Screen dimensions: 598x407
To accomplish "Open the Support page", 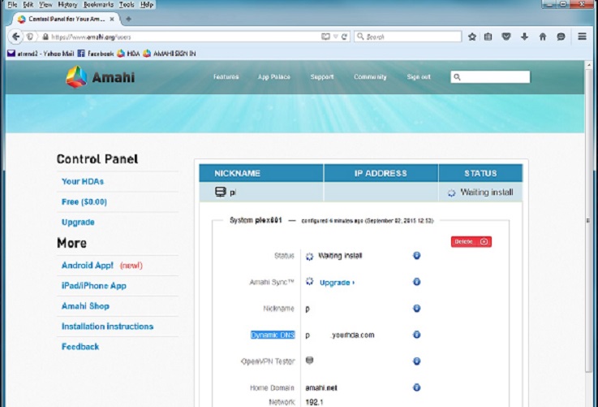I will [x=322, y=76].
